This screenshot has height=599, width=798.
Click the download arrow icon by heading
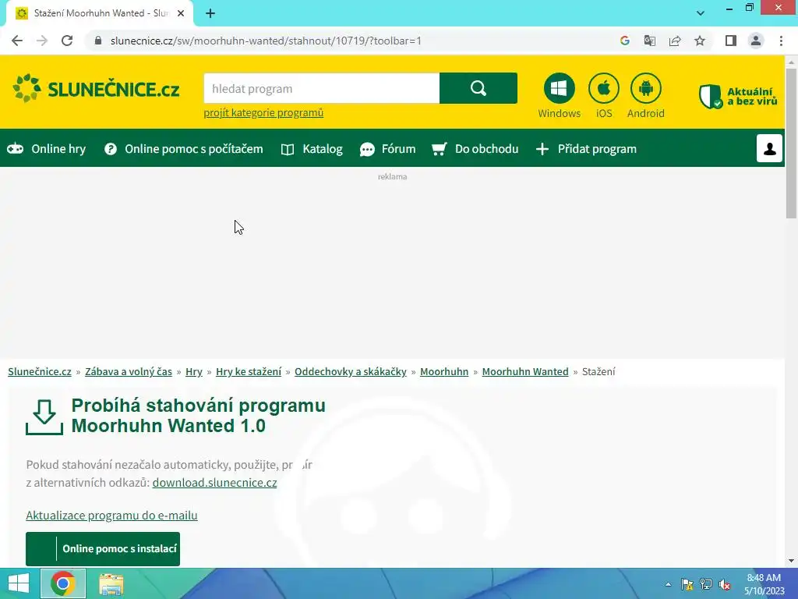(x=44, y=416)
